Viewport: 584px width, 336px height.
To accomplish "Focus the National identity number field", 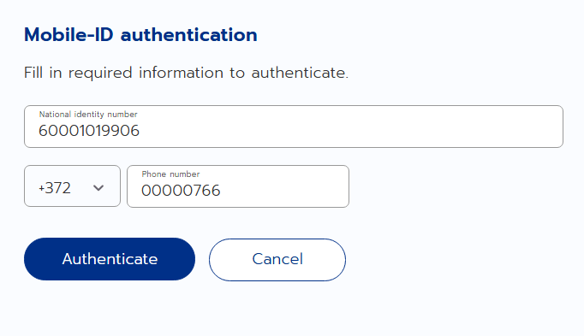I will pos(294,127).
